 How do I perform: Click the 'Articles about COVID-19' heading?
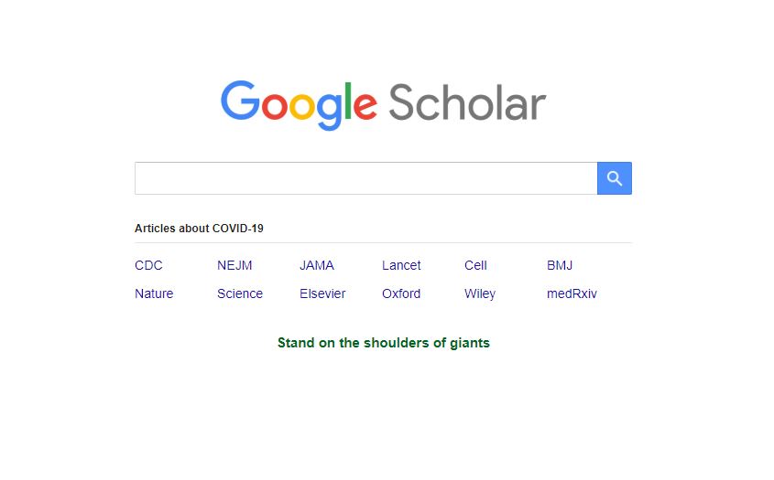[x=199, y=228]
